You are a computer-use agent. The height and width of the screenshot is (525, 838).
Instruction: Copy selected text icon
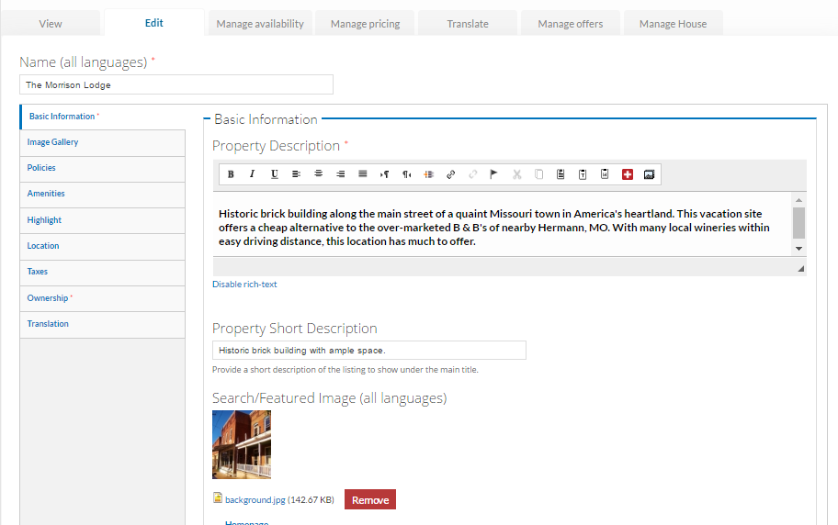pyautogui.click(x=538, y=174)
